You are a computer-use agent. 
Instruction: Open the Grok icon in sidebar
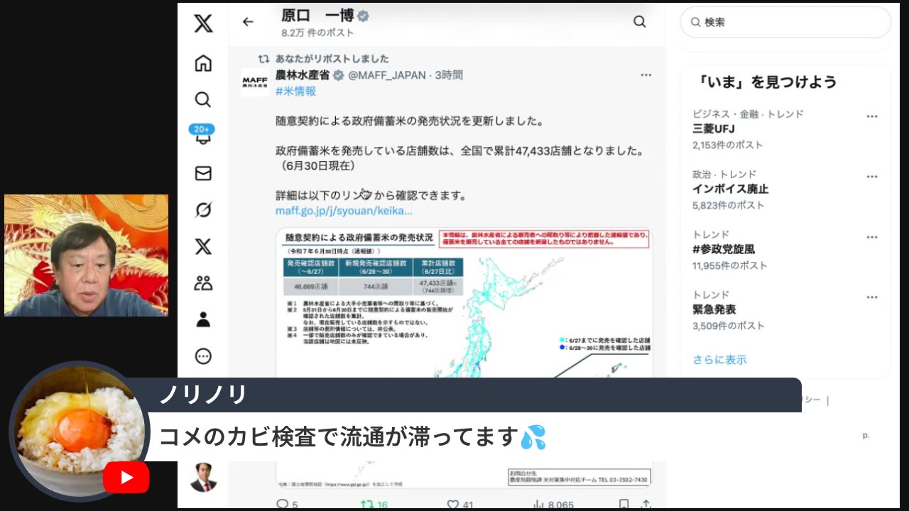click(203, 210)
